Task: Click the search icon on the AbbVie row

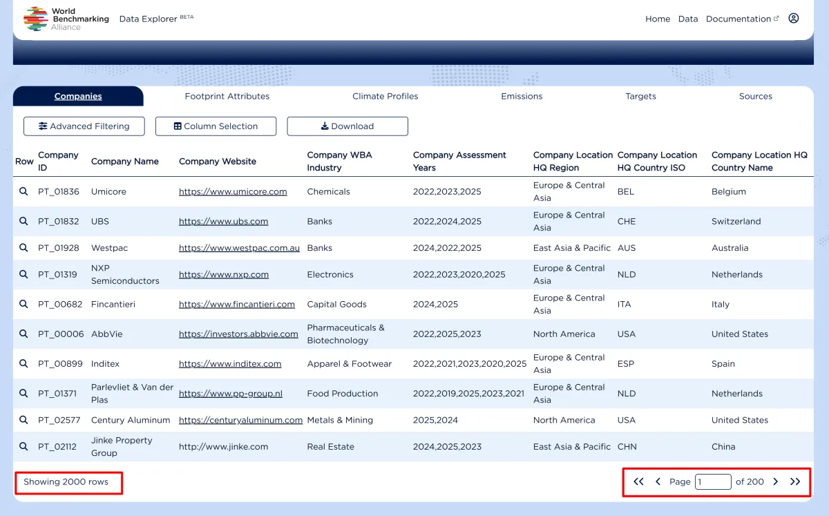Action: [23, 334]
